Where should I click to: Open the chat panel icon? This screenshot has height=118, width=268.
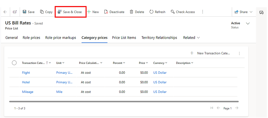(x=261, y=13)
